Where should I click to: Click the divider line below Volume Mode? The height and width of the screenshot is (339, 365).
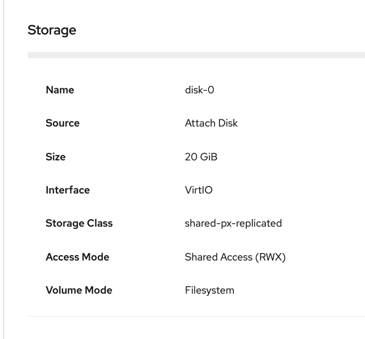196,316
